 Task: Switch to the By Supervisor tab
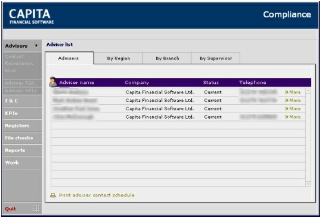(216, 58)
